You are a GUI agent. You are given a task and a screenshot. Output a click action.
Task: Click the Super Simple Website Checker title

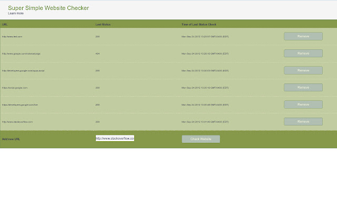click(48, 8)
